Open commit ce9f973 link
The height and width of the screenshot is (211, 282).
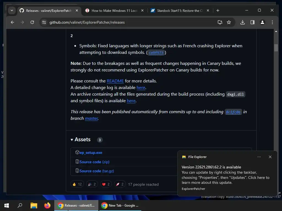pyautogui.click(x=156, y=52)
